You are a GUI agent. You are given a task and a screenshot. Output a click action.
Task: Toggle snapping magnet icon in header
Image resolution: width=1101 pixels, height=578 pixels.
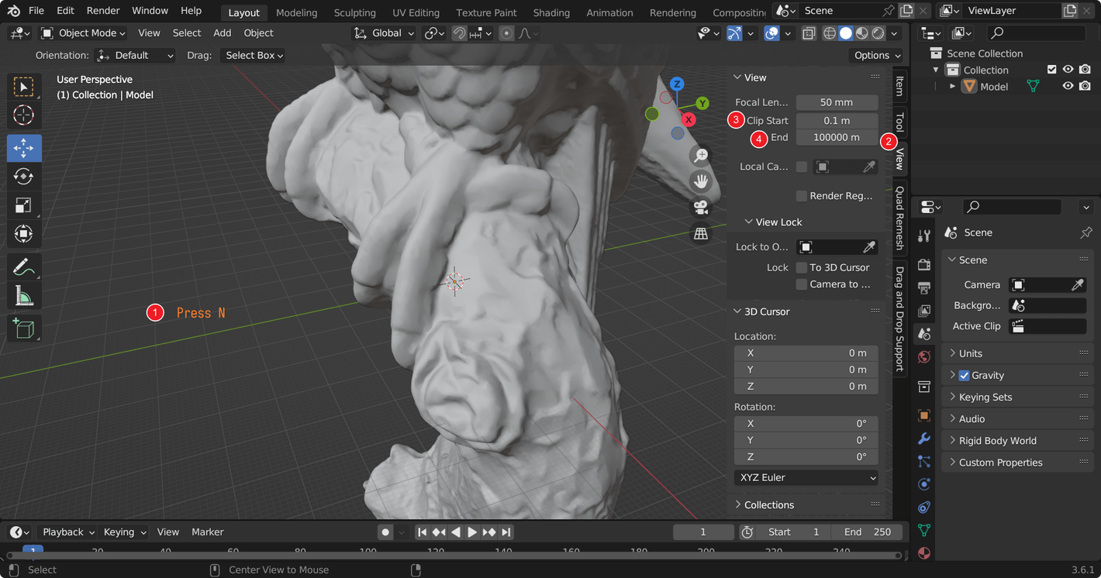[x=459, y=33]
